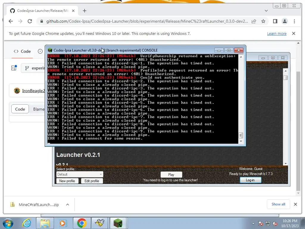Viewport: 305px width, 229px height.
Task: Click the Action Center flag icon
Action: pyautogui.click(x=261, y=223)
